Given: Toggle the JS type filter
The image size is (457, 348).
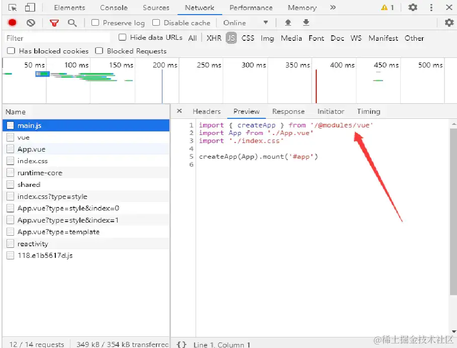Looking at the screenshot, I should (x=231, y=38).
